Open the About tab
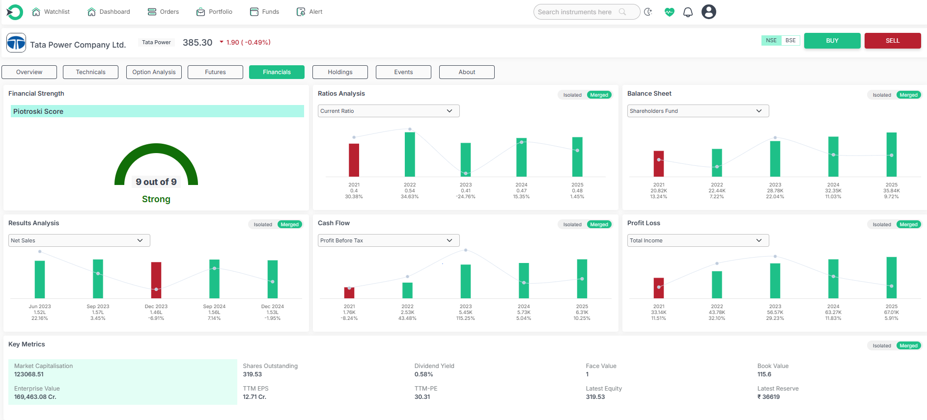 pyautogui.click(x=467, y=72)
